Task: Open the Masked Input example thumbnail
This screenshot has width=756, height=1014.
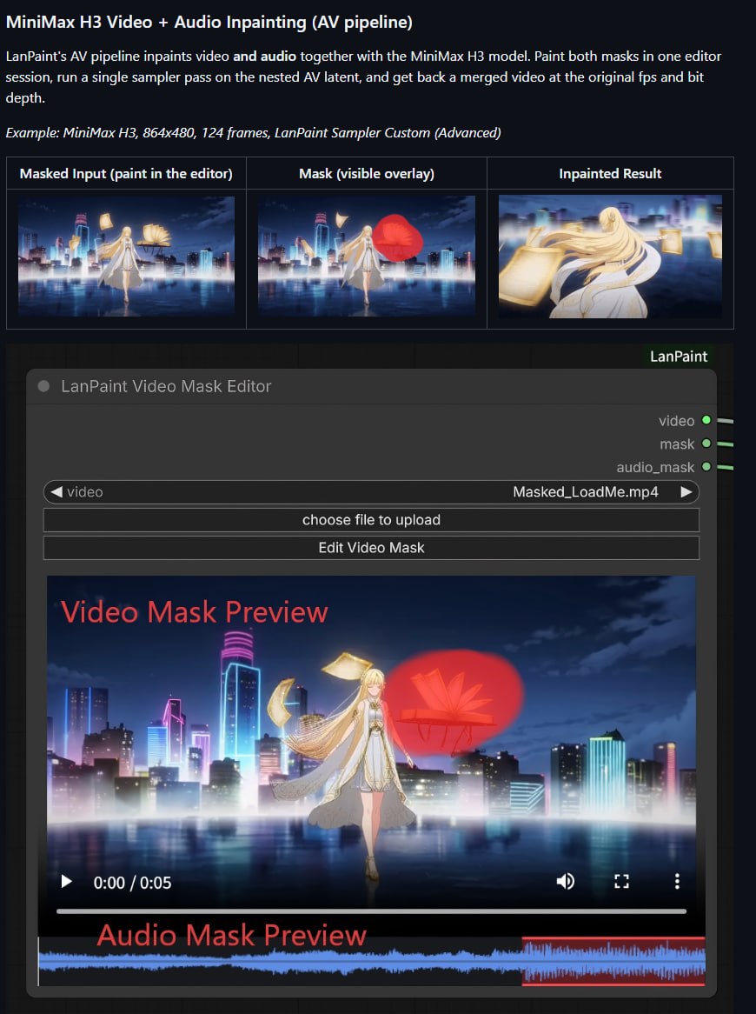Action: (x=126, y=256)
